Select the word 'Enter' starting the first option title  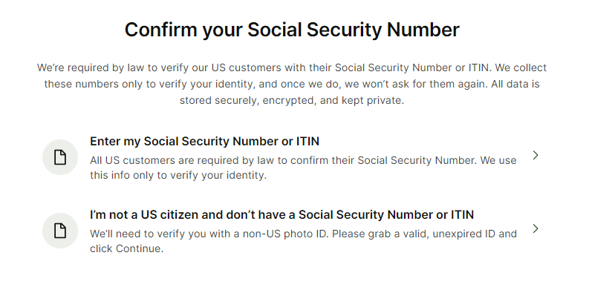tap(105, 141)
